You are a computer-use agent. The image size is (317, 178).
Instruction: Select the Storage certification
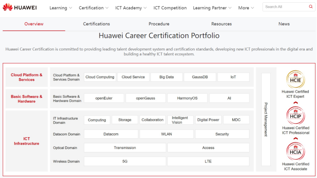click(125, 120)
